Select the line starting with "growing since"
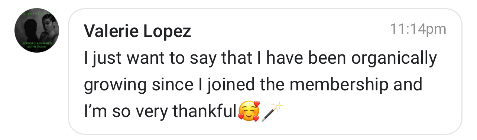 tap(253, 86)
